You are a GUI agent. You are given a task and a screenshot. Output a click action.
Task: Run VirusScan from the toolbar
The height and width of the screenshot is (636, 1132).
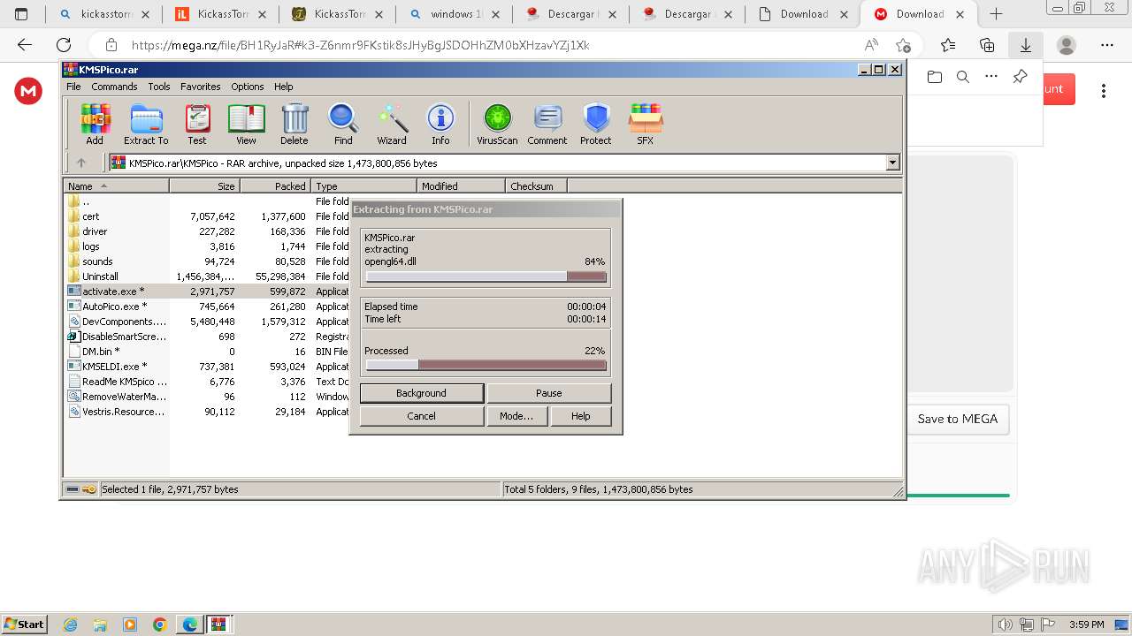click(x=497, y=124)
